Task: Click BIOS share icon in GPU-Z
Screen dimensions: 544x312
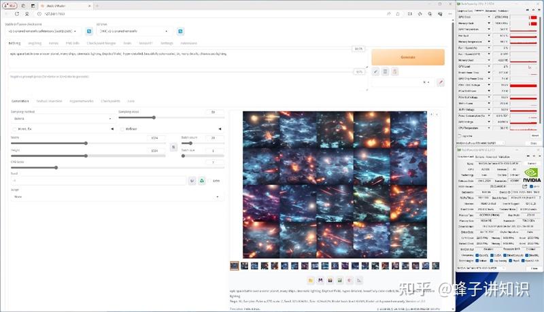Action: pyautogui.click(x=524, y=186)
